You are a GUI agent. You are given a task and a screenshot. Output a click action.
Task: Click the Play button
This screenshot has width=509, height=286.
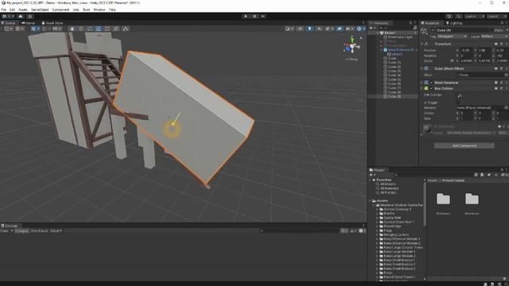[246, 16]
